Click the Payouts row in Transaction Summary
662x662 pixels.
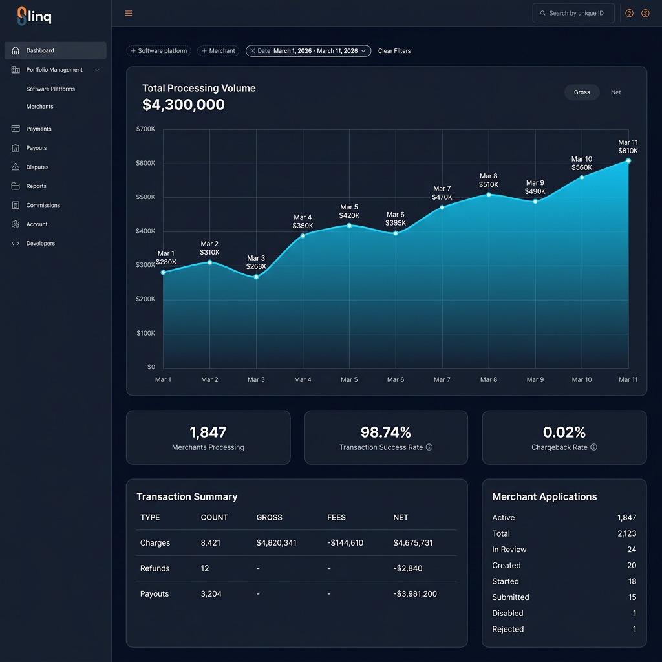pos(297,593)
